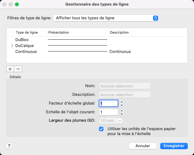Click the plus button to add a linetype
Image resolution: width=194 pixels, height=155 pixels.
point(10,69)
